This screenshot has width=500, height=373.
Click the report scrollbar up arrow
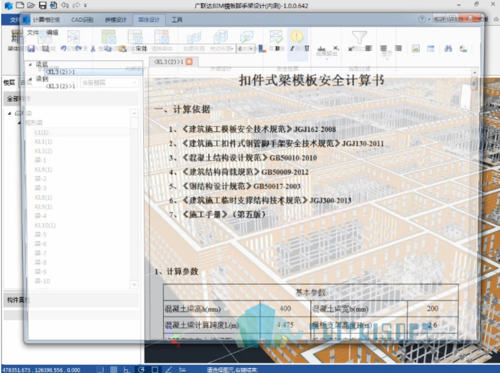pyautogui.click(x=475, y=72)
